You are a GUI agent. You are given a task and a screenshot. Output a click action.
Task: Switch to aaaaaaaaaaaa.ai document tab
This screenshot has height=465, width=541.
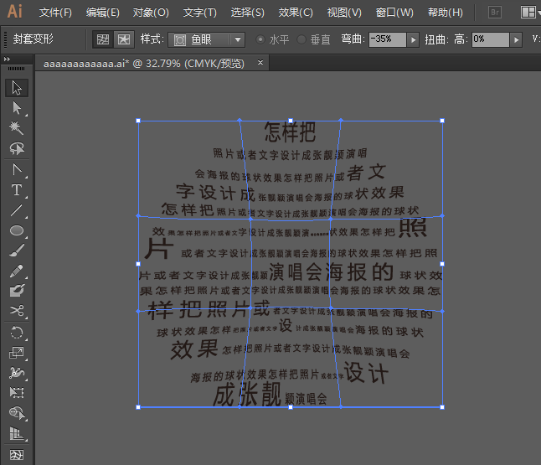144,64
